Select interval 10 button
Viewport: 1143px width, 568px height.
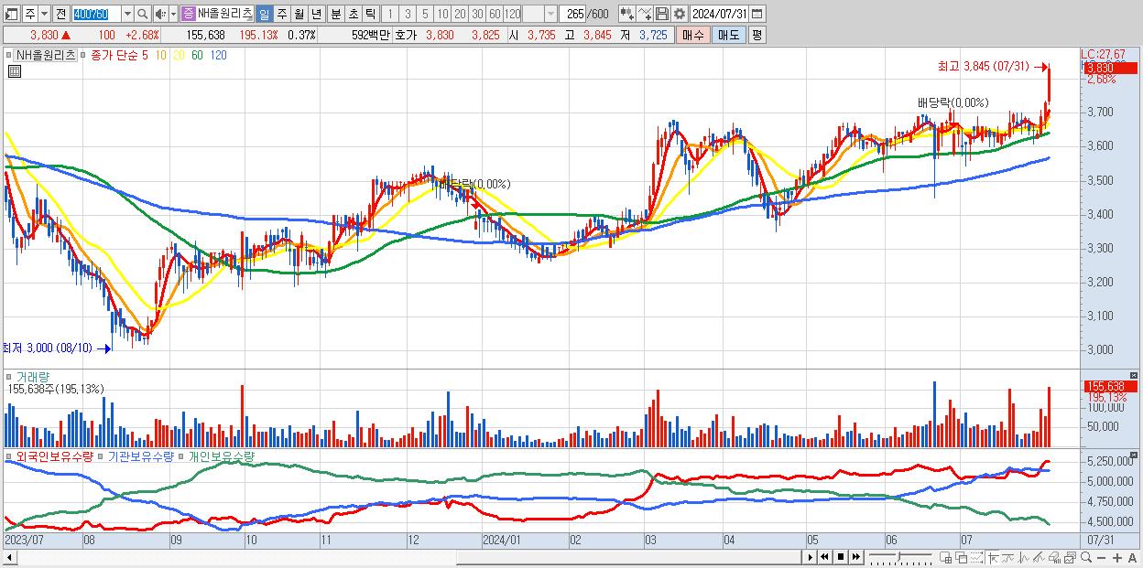tap(442, 14)
